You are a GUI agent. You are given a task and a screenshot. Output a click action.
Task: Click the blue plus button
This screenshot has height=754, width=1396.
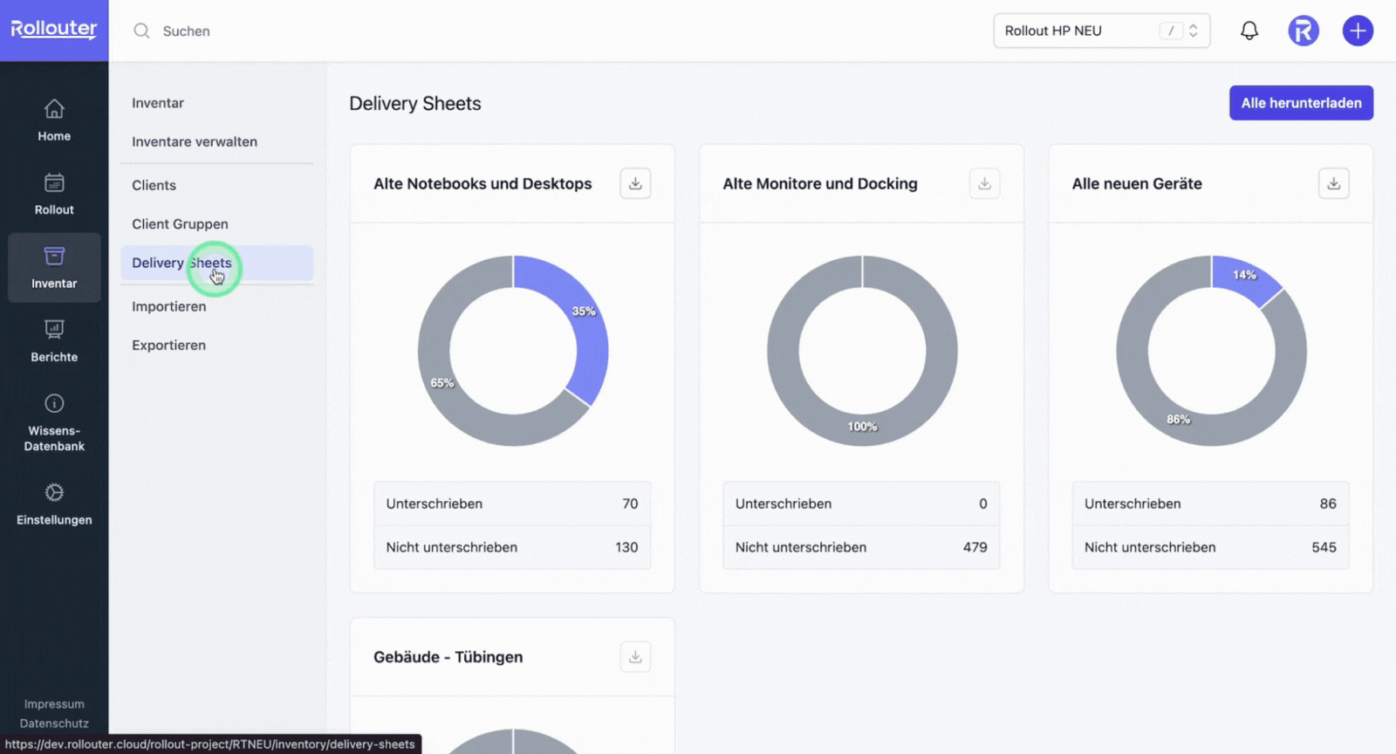click(1358, 31)
